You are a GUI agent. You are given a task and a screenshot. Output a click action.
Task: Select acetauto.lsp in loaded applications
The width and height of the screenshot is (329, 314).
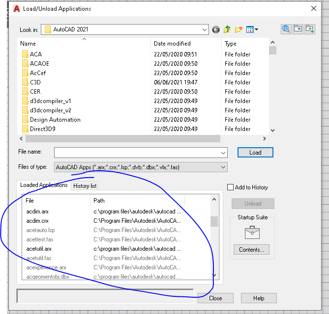click(40, 230)
